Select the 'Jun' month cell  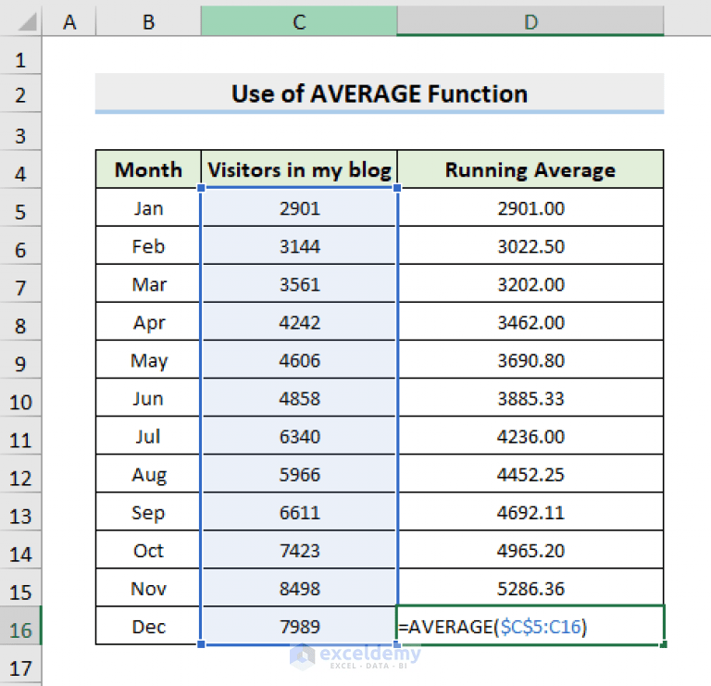point(148,398)
